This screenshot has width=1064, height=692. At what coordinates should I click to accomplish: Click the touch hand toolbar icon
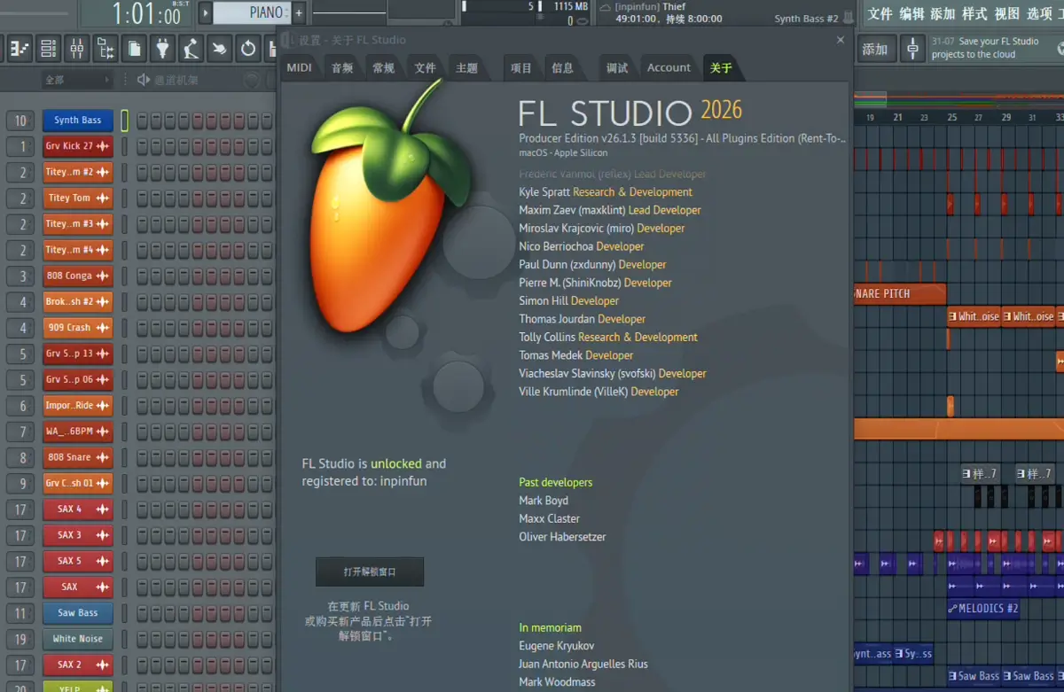[x=219, y=48]
